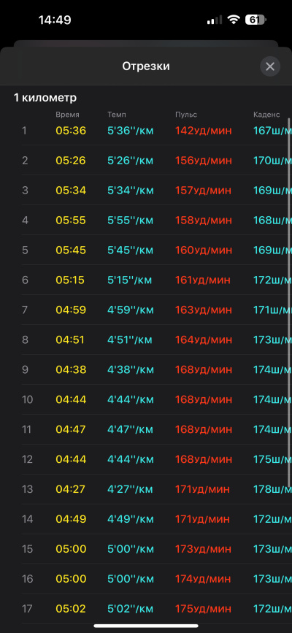Tap the 14:49 clock in status bar

(55, 20)
